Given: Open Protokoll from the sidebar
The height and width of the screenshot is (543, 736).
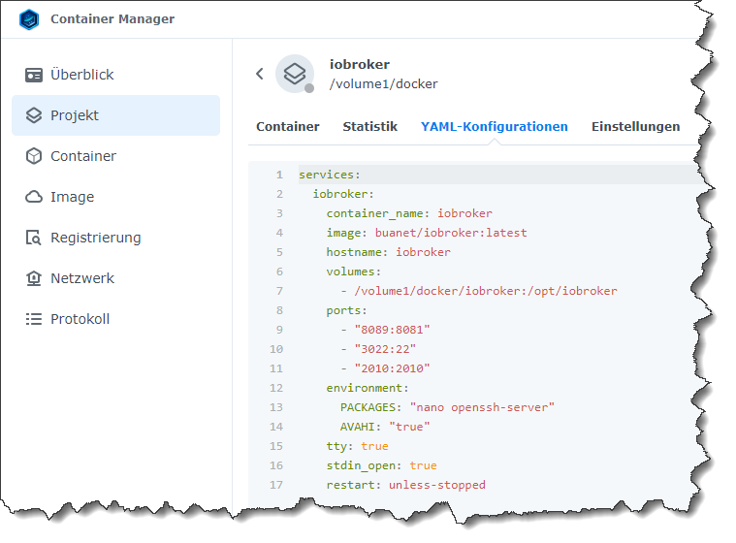Looking at the screenshot, I should (80, 319).
